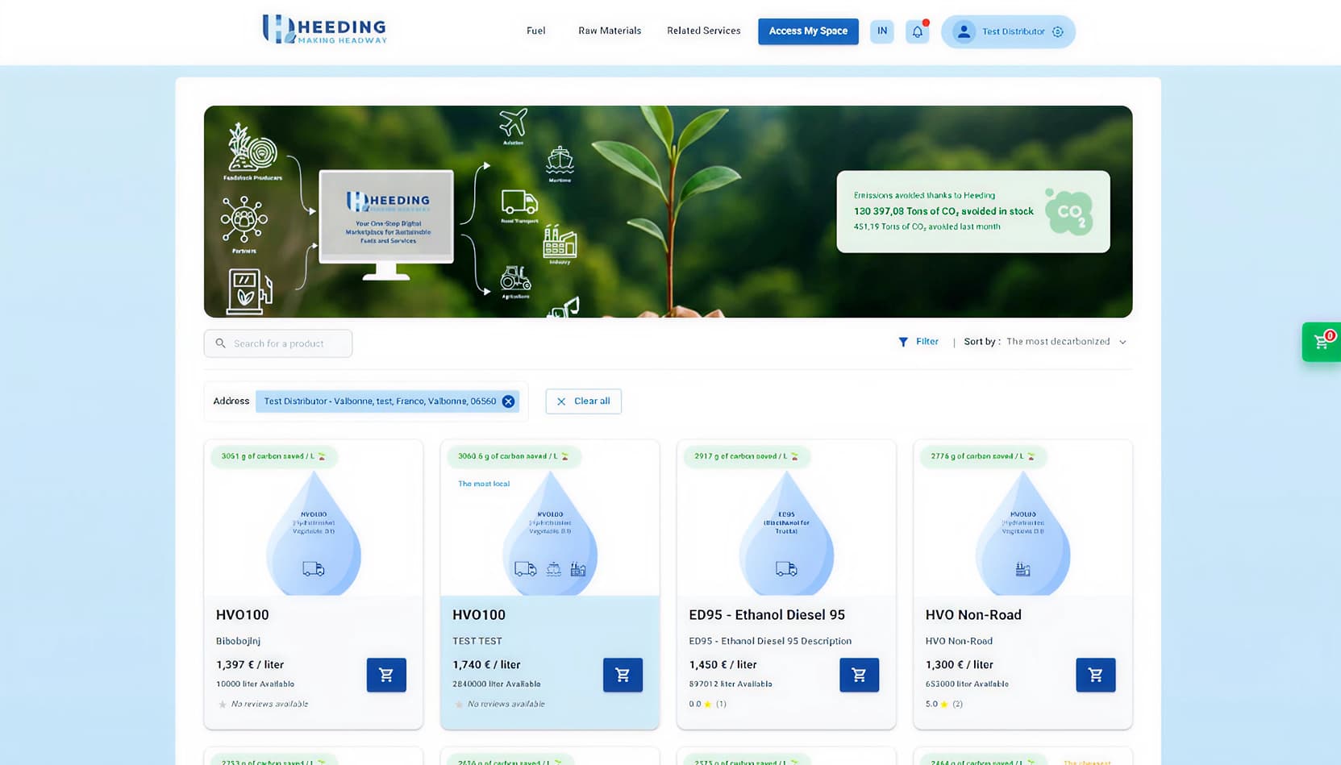Remove the Test Distributor address filter chip
This screenshot has width=1341, height=765.
point(508,401)
